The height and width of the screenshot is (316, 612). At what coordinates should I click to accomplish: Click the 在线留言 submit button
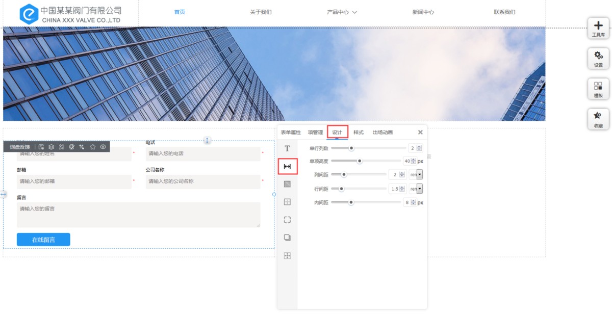(x=43, y=240)
